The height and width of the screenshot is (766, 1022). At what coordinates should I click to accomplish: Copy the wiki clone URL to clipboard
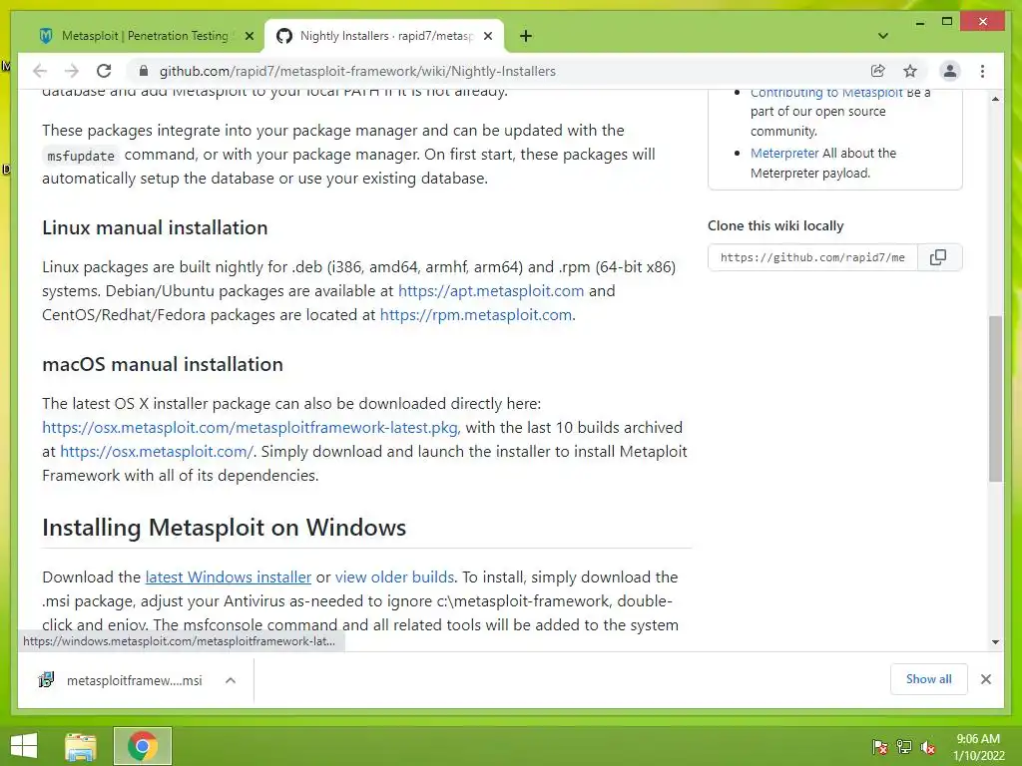(938, 257)
